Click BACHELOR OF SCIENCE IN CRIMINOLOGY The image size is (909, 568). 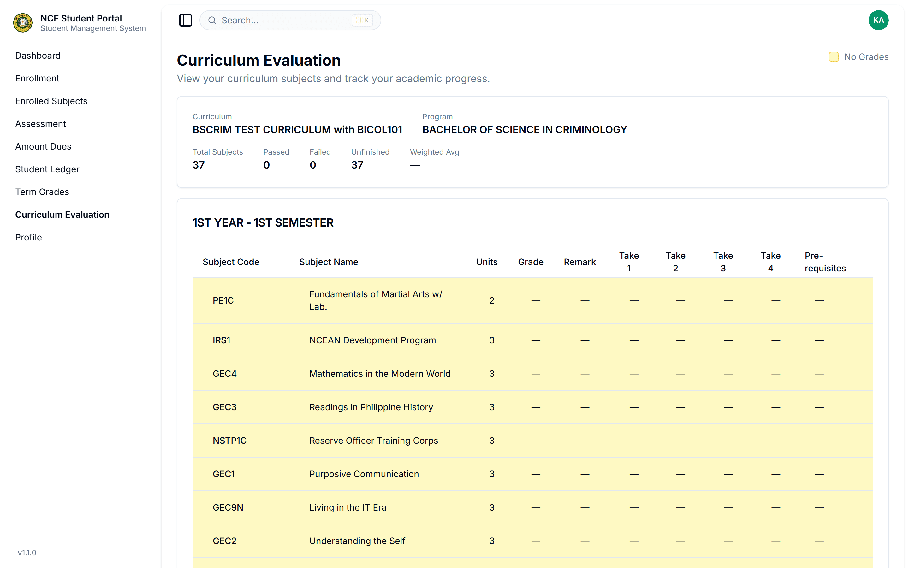point(525,130)
